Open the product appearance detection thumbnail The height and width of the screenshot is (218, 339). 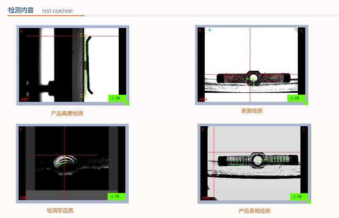coord(254,163)
